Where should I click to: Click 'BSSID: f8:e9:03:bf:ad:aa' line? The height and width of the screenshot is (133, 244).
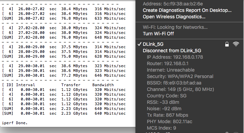[x=174, y=83]
